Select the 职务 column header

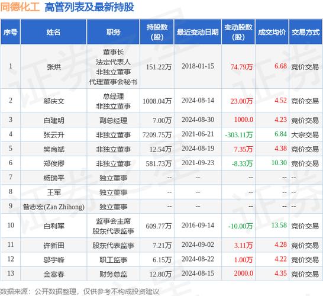(x=114, y=32)
